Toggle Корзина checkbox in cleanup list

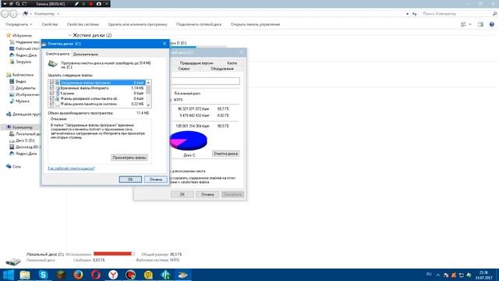(x=52, y=94)
